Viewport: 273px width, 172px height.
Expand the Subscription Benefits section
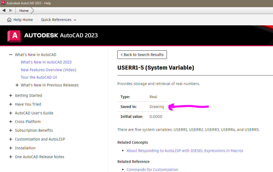tap(10, 130)
